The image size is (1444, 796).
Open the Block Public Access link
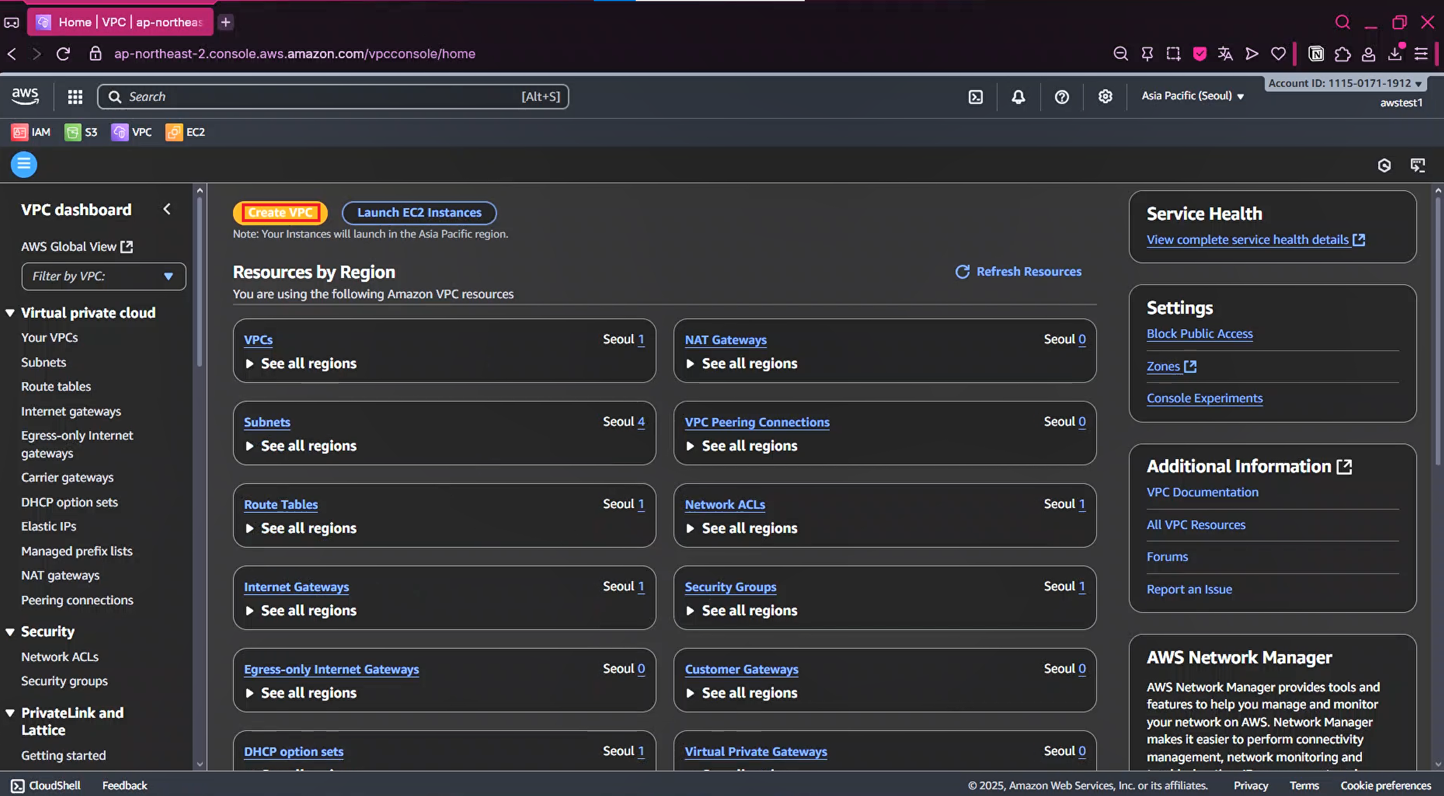point(1199,334)
